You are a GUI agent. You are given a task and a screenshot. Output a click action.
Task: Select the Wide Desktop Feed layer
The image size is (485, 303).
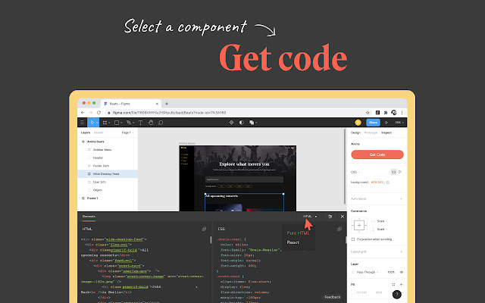108,173
